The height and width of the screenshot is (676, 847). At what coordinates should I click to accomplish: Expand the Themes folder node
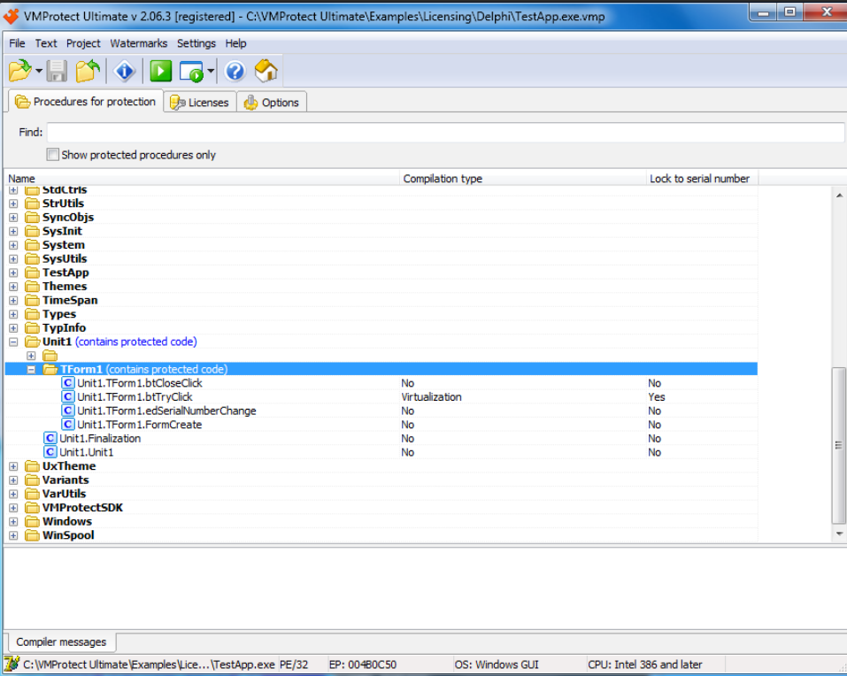(13, 287)
